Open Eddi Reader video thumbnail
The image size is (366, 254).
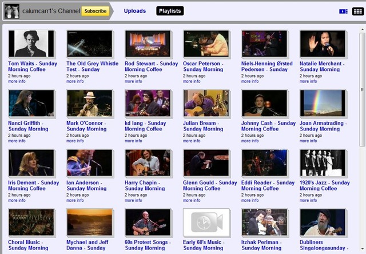click(x=264, y=162)
